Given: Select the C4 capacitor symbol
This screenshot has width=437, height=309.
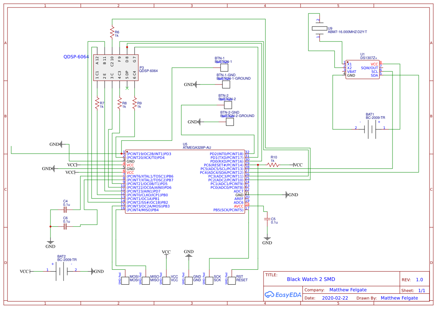Looking at the screenshot, I should (65, 210).
